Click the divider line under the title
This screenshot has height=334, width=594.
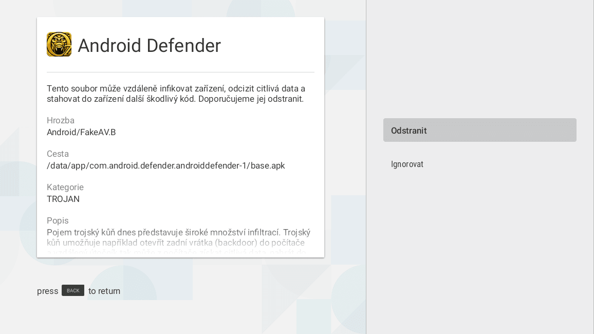coord(180,71)
